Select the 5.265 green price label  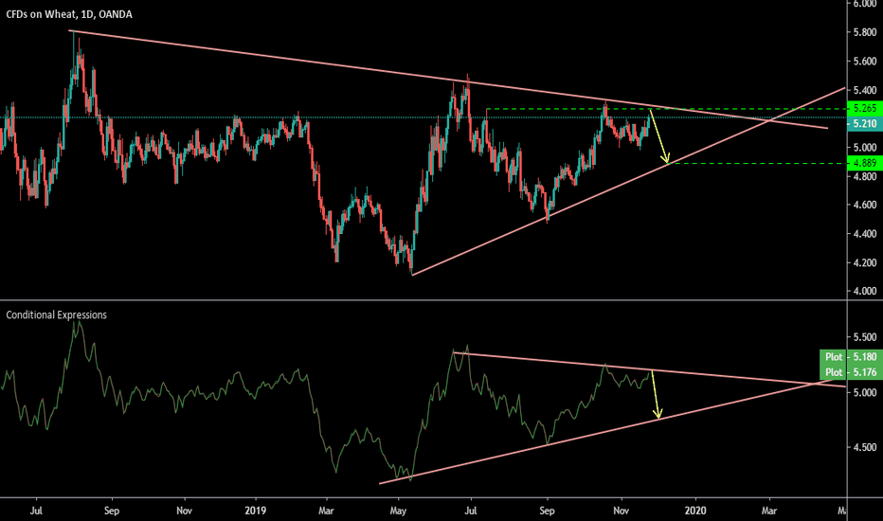point(864,109)
